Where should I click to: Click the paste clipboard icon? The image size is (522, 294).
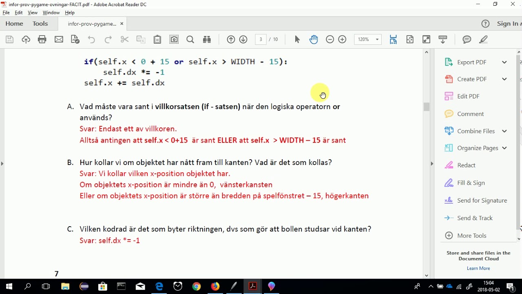point(157,40)
